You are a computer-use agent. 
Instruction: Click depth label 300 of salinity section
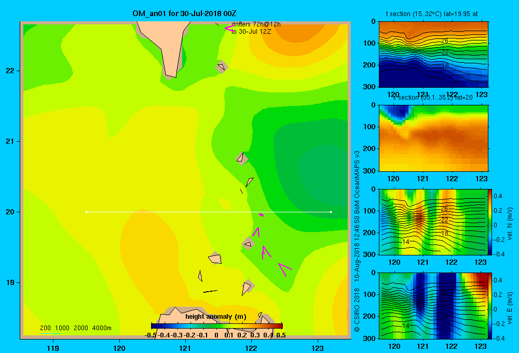tap(370, 171)
